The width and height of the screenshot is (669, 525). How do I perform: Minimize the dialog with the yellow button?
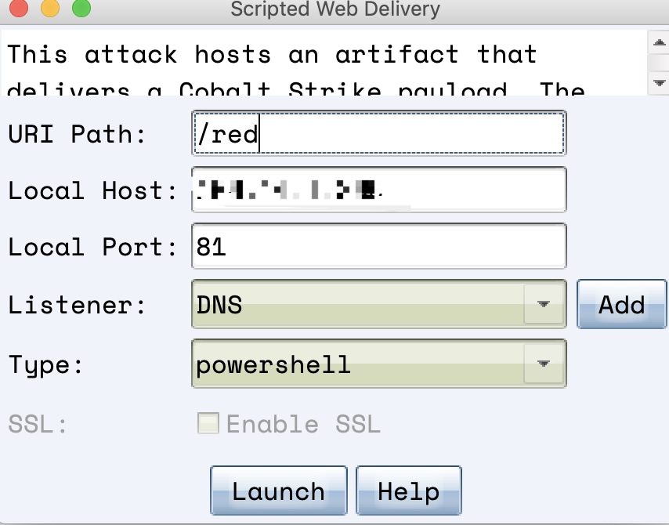[50, 9]
